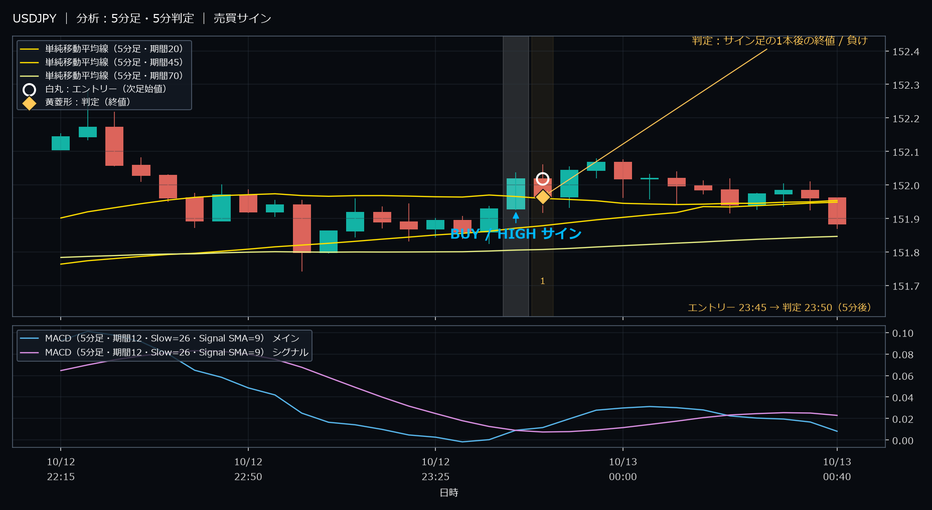The height and width of the screenshot is (510, 932).
Task: Click the エントリー 23:45 → 判定 23:50 note
Action: pyautogui.click(x=779, y=308)
